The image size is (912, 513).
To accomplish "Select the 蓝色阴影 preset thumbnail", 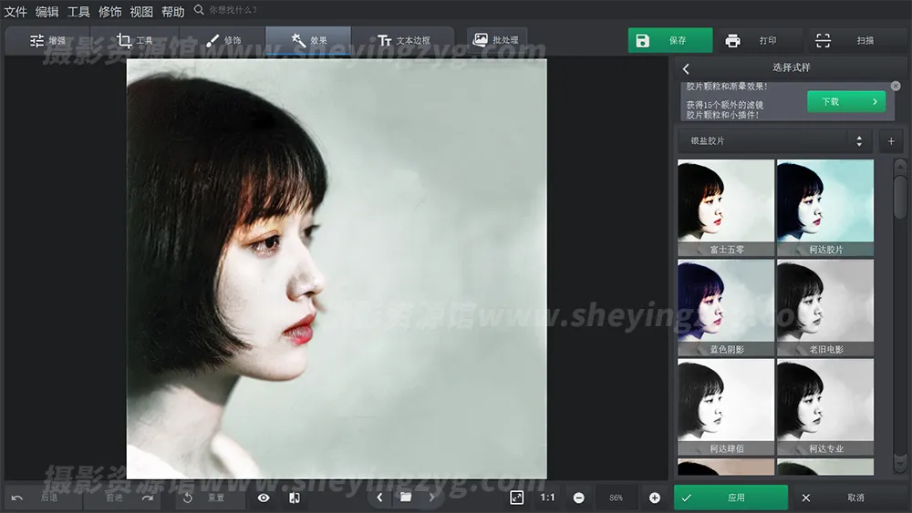I will pyautogui.click(x=726, y=307).
